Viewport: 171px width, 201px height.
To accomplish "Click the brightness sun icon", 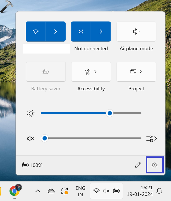I will coord(31,113).
